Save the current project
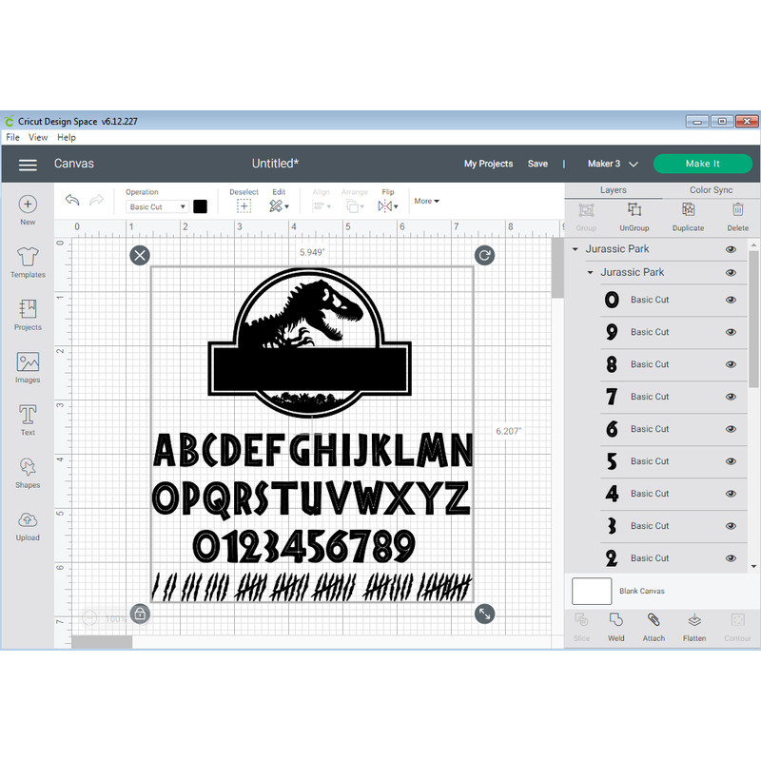The height and width of the screenshot is (761, 761). click(537, 164)
